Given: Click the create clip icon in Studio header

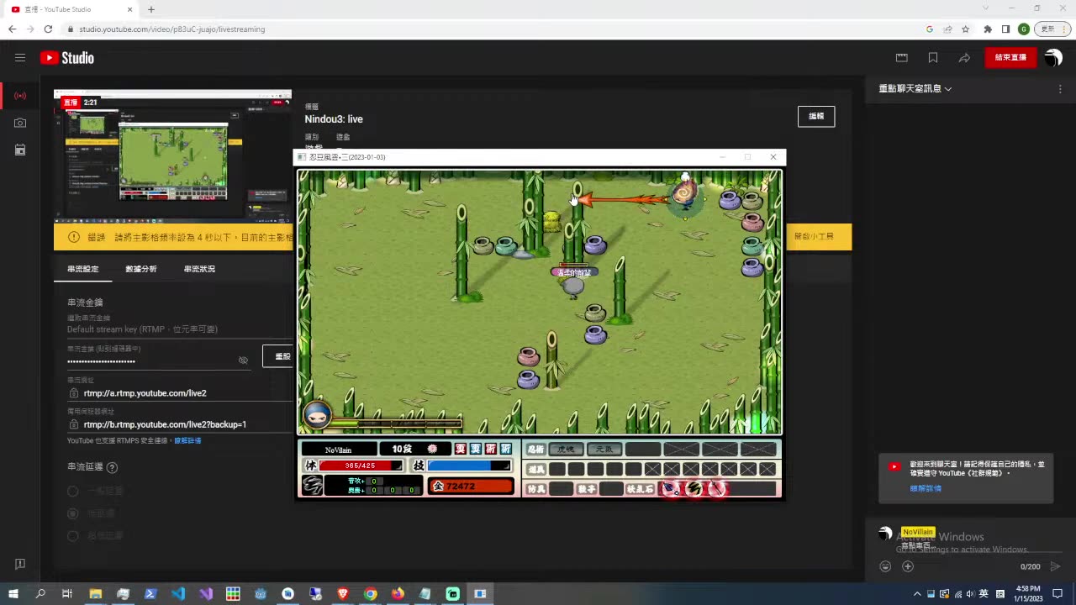Looking at the screenshot, I should pyautogui.click(x=902, y=58).
